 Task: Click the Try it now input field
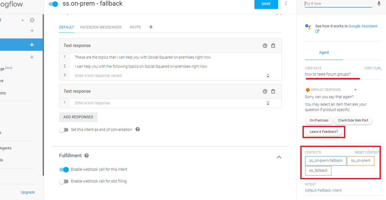338,4
